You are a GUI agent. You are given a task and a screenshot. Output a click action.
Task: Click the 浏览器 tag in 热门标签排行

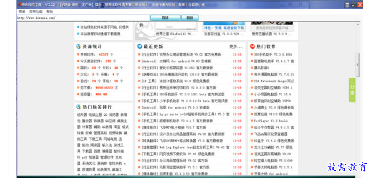pyautogui.click(x=113, y=115)
